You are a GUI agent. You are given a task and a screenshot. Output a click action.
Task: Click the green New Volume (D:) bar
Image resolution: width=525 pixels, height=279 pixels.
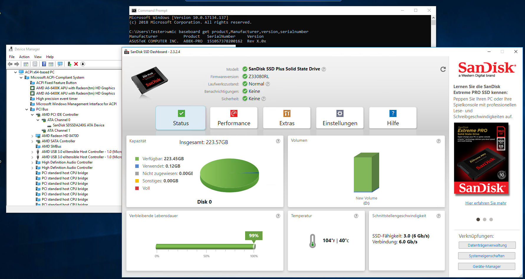366,172
